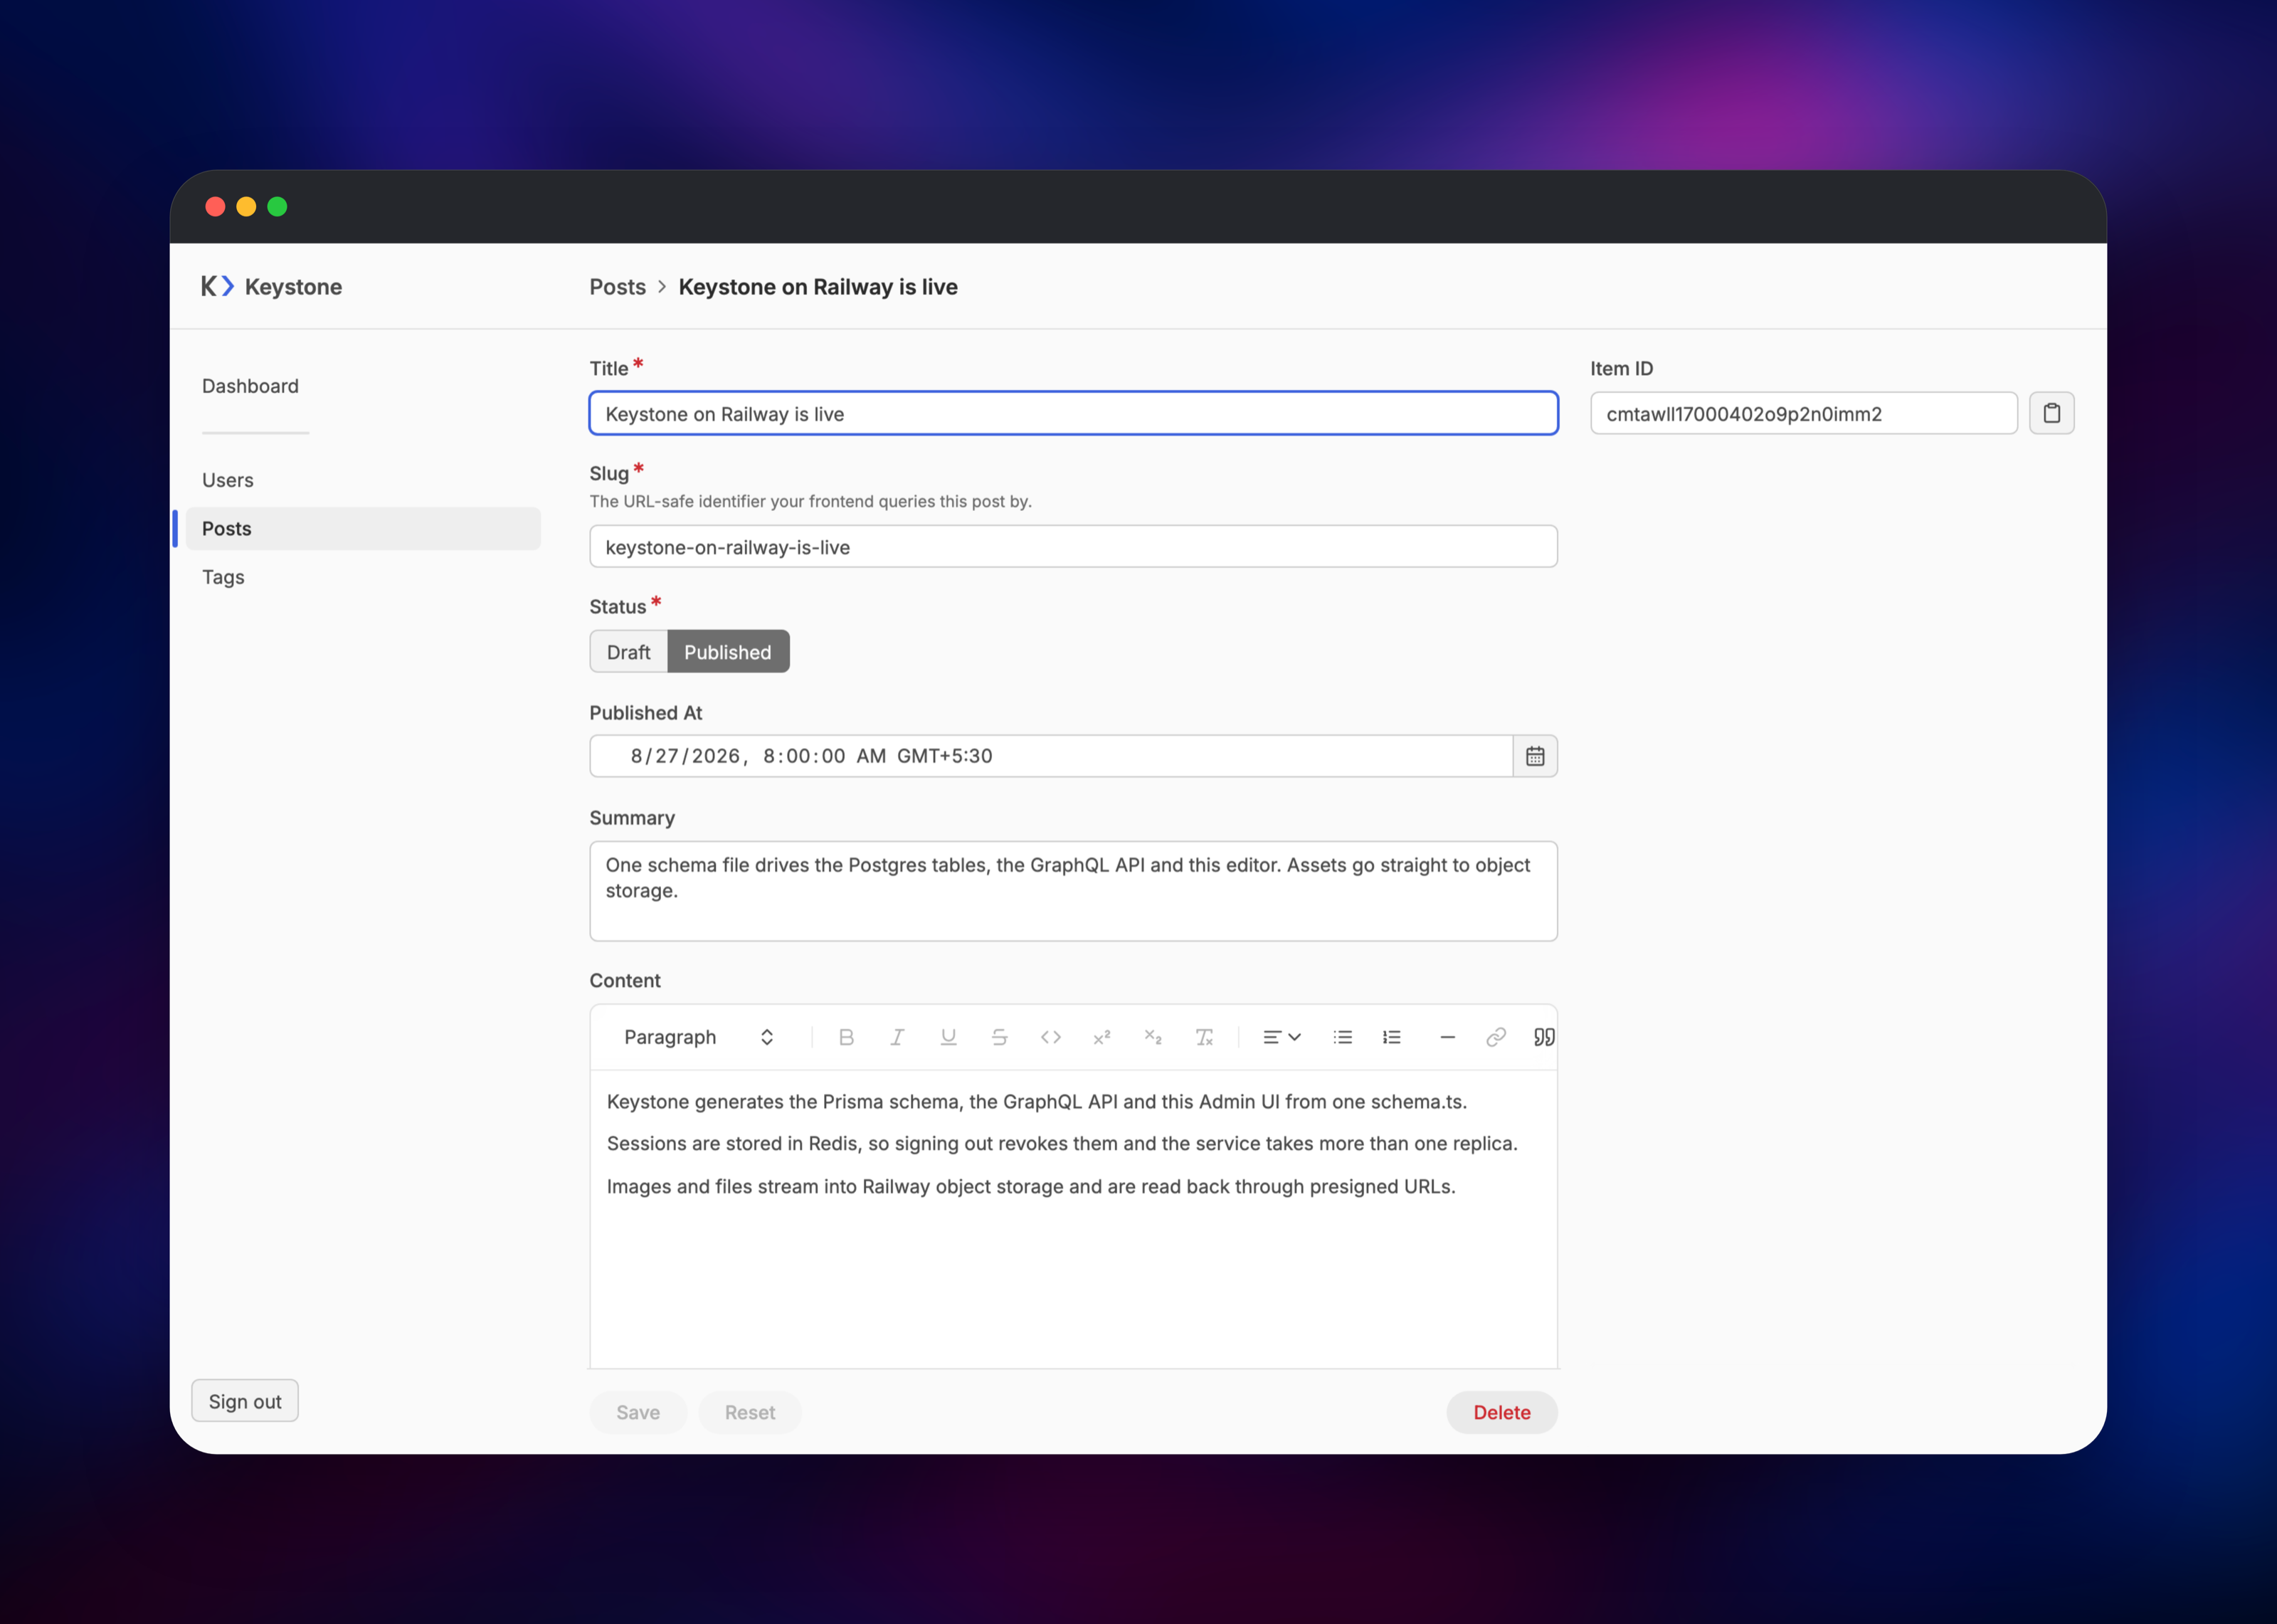Delete this post

[x=1501, y=1412]
